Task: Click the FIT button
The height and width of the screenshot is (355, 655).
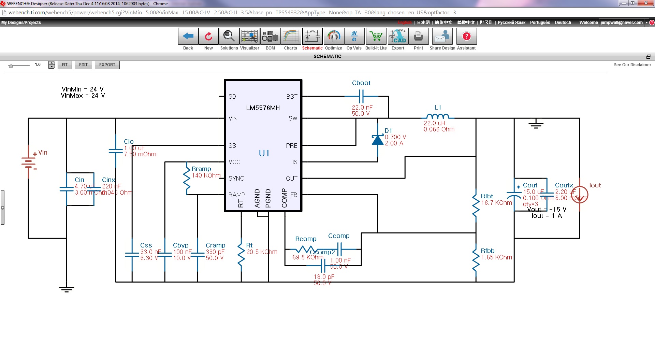Action: (x=65, y=65)
